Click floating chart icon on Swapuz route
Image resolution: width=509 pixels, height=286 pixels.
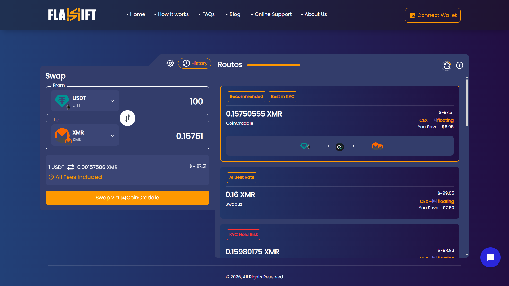pyautogui.click(x=435, y=201)
